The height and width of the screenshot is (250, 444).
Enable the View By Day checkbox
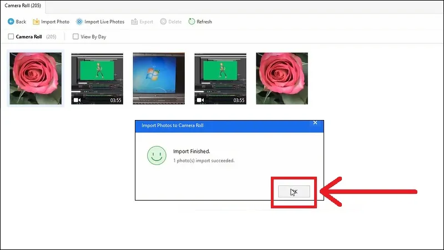[75, 37]
